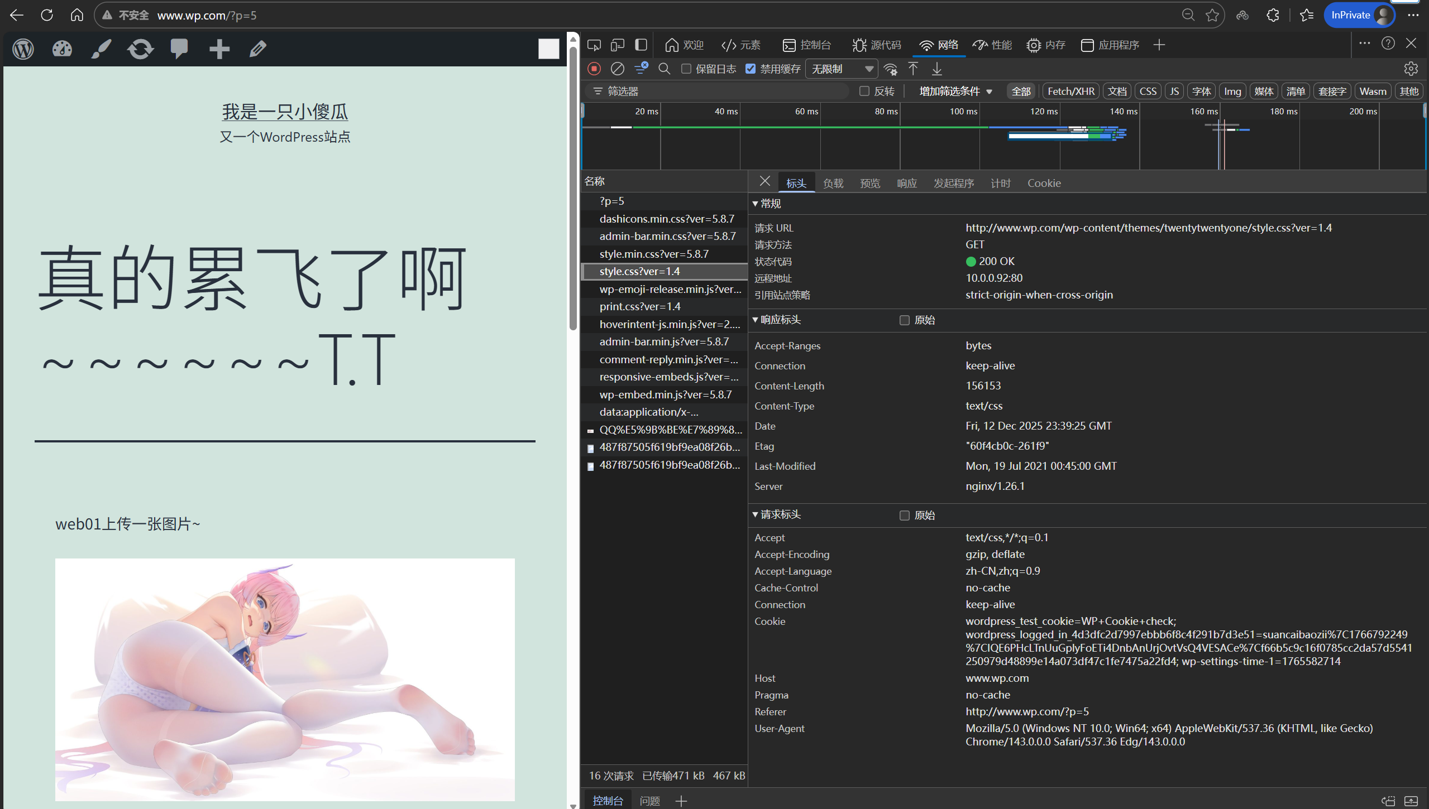
Task: Click the WordPress logo in admin bar
Action: point(23,49)
